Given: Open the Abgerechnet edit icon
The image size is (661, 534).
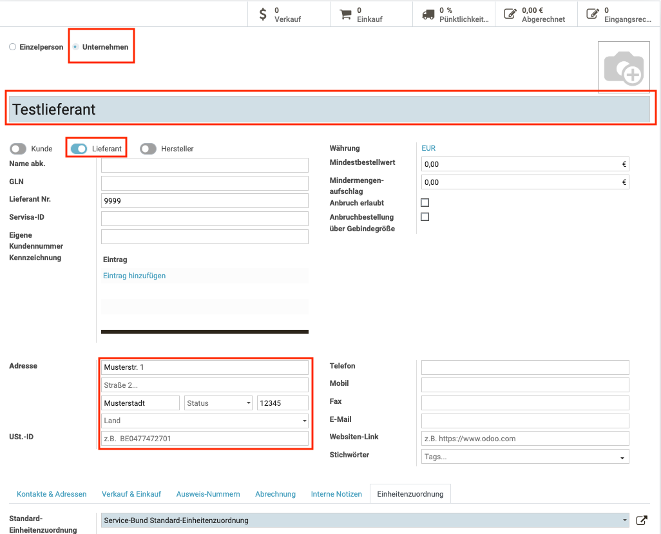Looking at the screenshot, I should point(510,14).
